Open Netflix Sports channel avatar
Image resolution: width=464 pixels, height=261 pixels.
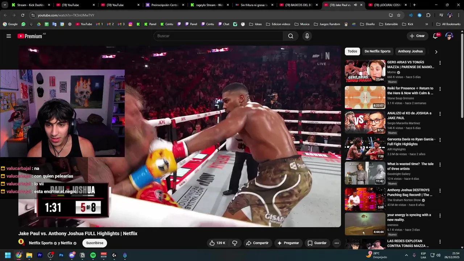(22, 242)
